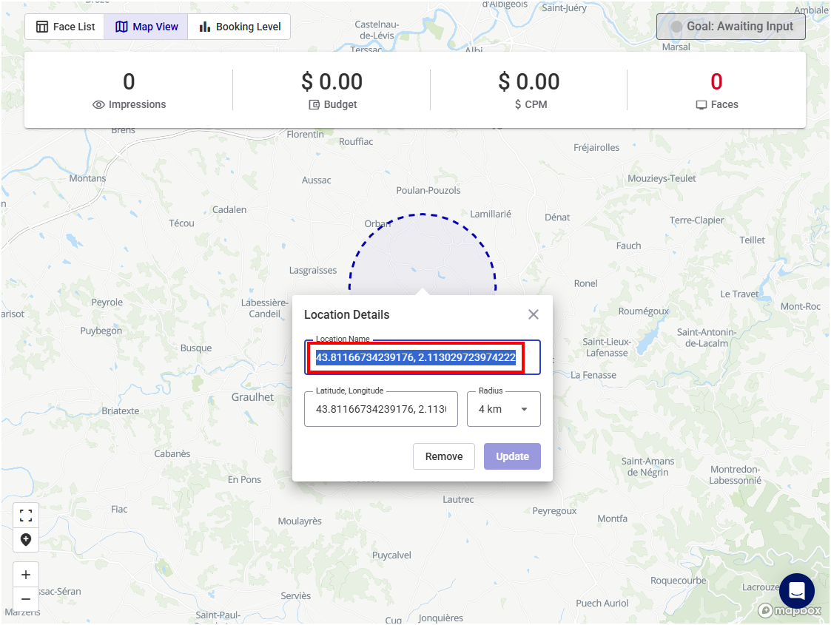
Task: Open the chat support widget
Action: click(796, 590)
